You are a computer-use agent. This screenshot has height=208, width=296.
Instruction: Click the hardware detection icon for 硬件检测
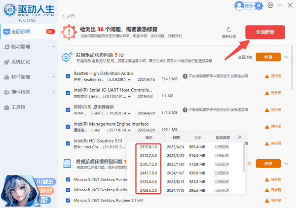6,92
